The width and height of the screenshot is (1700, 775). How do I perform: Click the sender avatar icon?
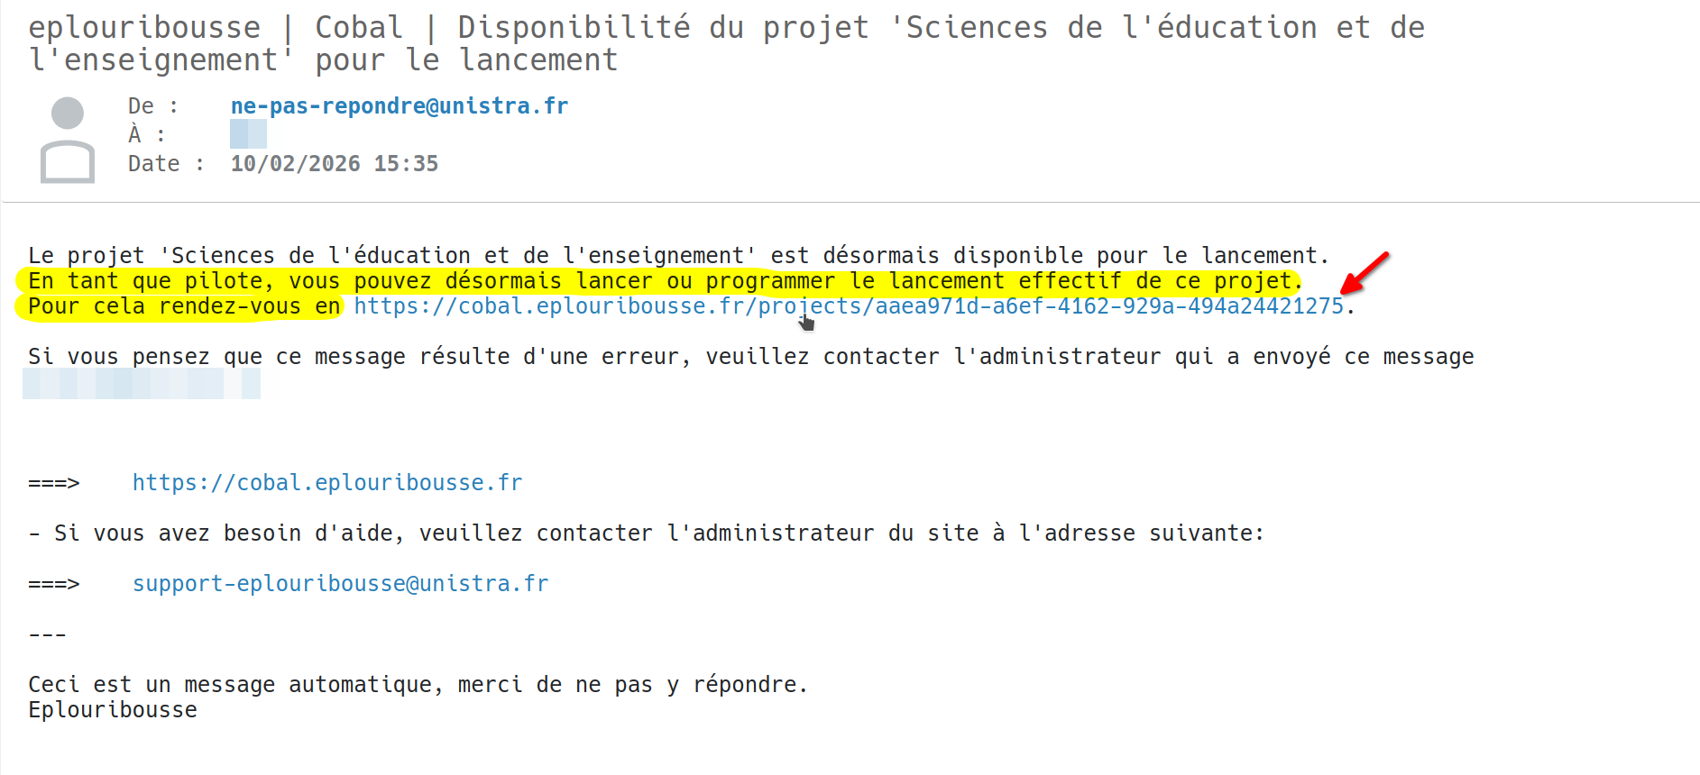(x=68, y=139)
